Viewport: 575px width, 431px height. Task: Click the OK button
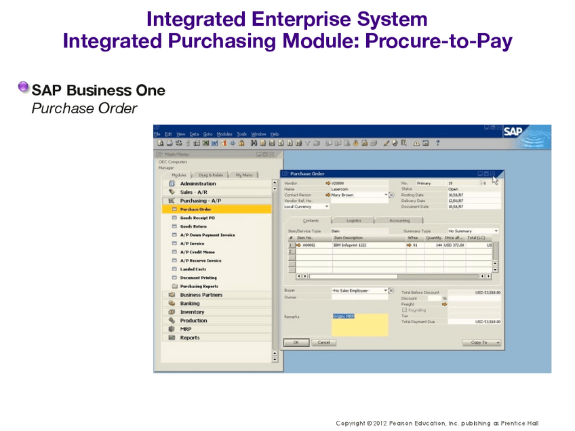pyautogui.click(x=296, y=343)
